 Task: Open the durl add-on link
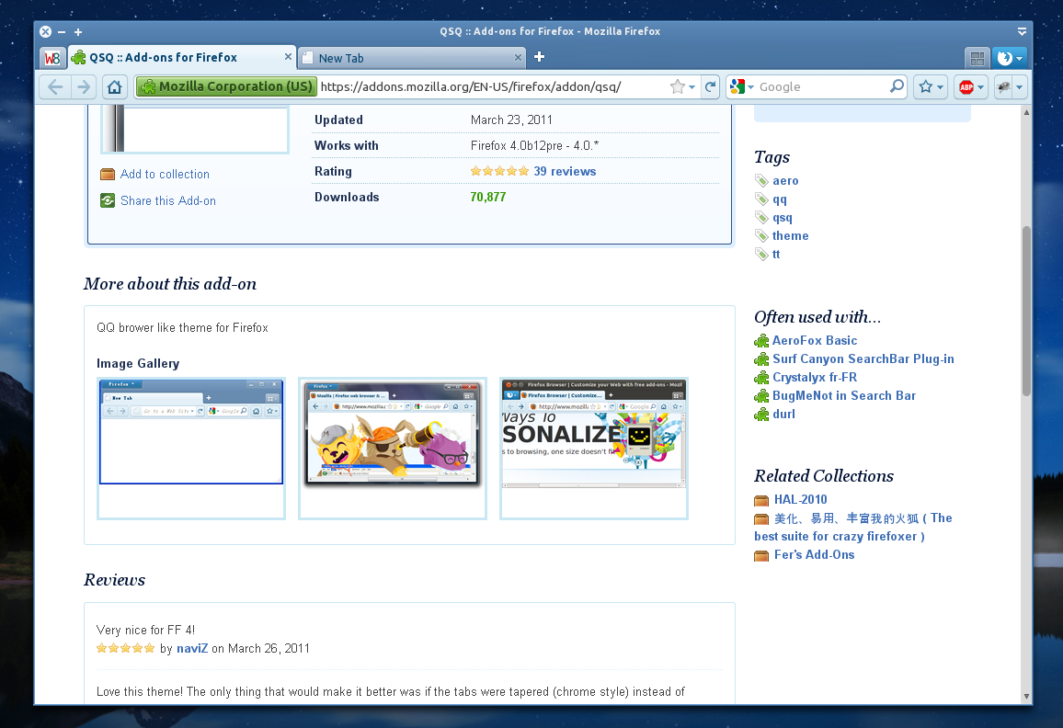[x=783, y=415]
